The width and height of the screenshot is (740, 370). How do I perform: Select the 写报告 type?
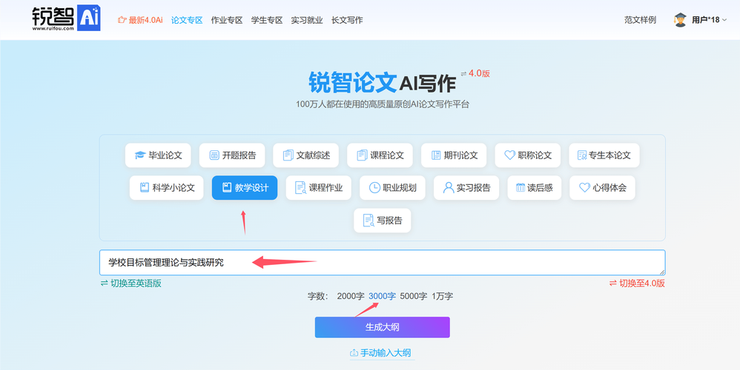tap(383, 221)
